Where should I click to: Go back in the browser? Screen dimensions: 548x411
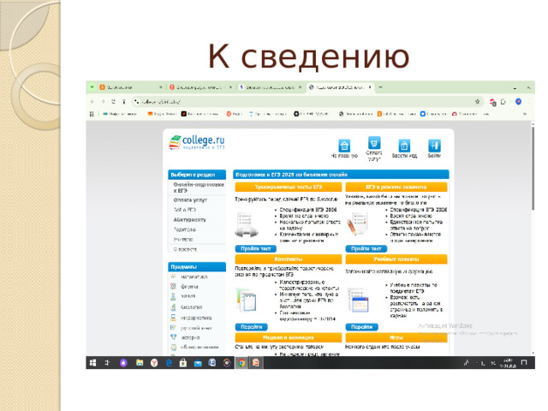92,101
